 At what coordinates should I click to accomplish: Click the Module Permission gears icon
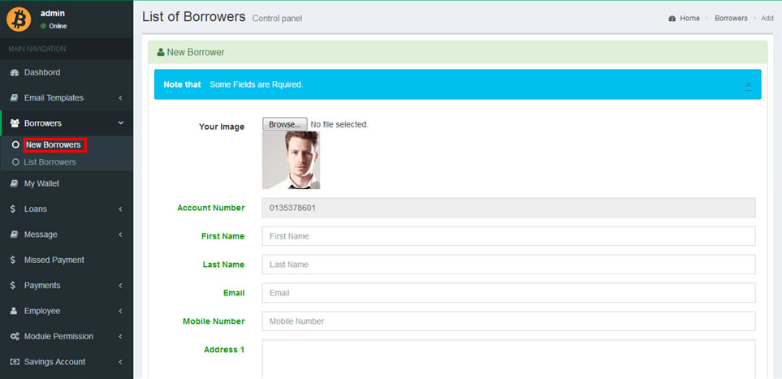tap(14, 337)
